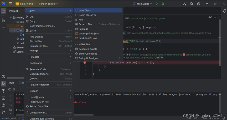Select the Package entry in New submenu
227x120 pixels.
pos(84,29)
